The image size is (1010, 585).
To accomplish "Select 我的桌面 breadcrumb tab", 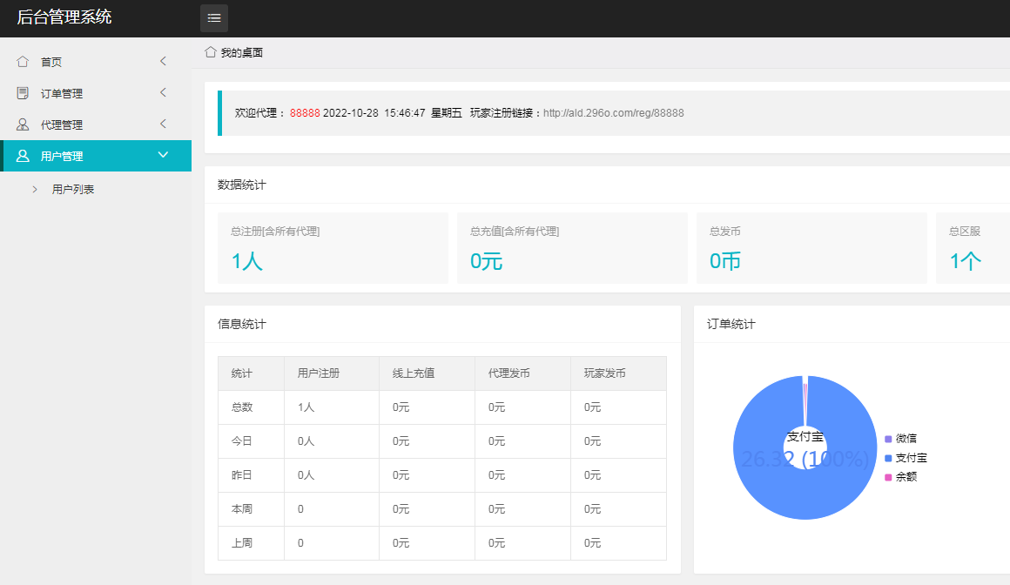I will pos(241,53).
